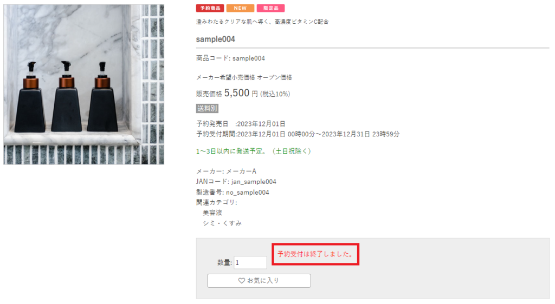
Task: Click the heart icon on the favorites button
Action: click(x=241, y=281)
